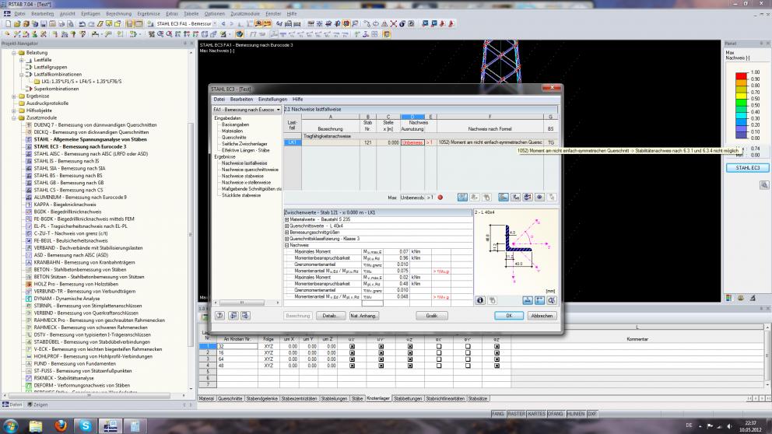The height and width of the screenshot is (434, 772).
Task: Click the RSTAB taskbar icon
Action: coord(110,425)
